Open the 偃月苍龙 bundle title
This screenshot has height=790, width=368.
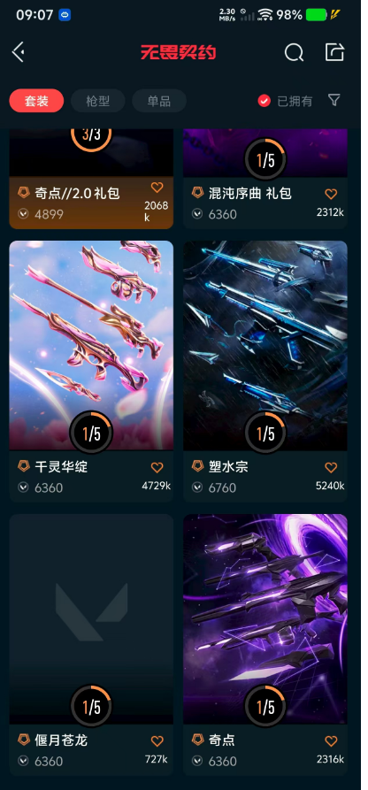tap(61, 740)
